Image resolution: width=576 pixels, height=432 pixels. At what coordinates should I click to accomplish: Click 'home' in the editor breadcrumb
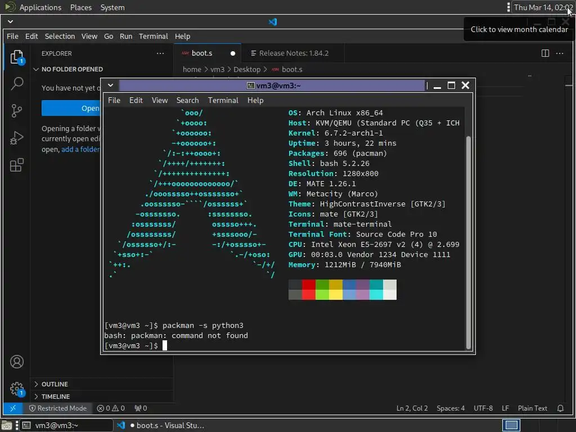192,69
